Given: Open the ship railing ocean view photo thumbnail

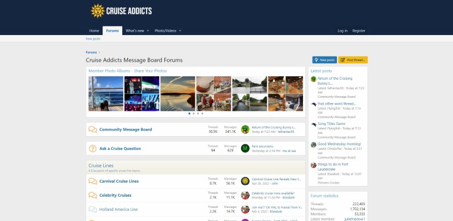Looking at the screenshot, I should (x=106, y=94).
